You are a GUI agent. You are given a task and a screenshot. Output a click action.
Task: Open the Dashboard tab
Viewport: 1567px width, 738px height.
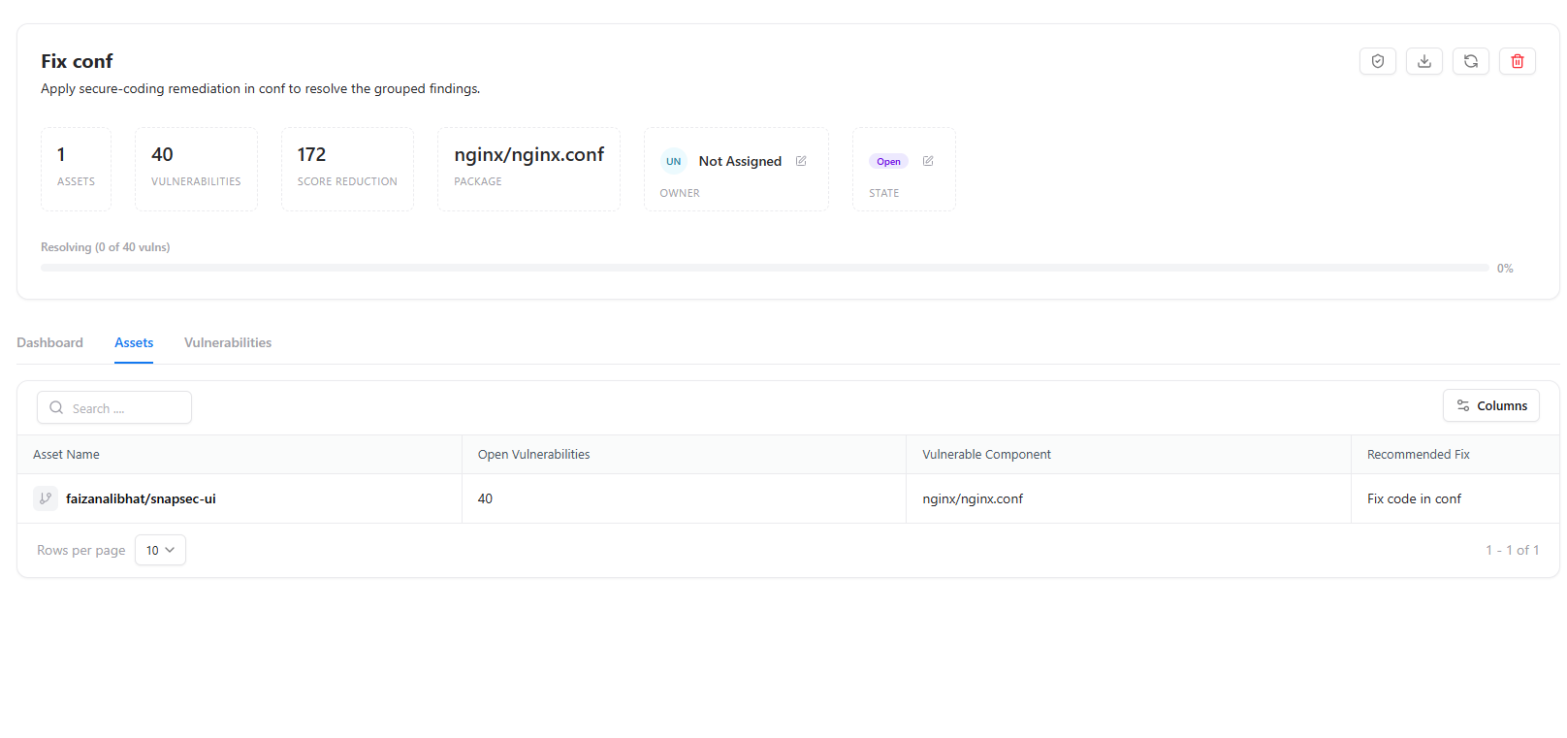coord(49,342)
